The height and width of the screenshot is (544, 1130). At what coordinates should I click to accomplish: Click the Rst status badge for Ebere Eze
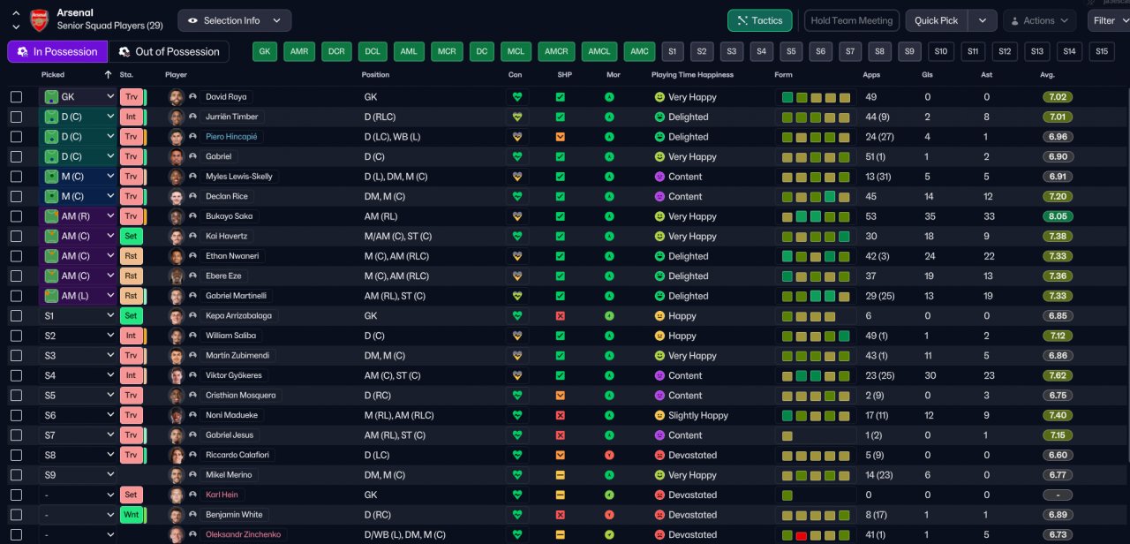pyautogui.click(x=131, y=276)
